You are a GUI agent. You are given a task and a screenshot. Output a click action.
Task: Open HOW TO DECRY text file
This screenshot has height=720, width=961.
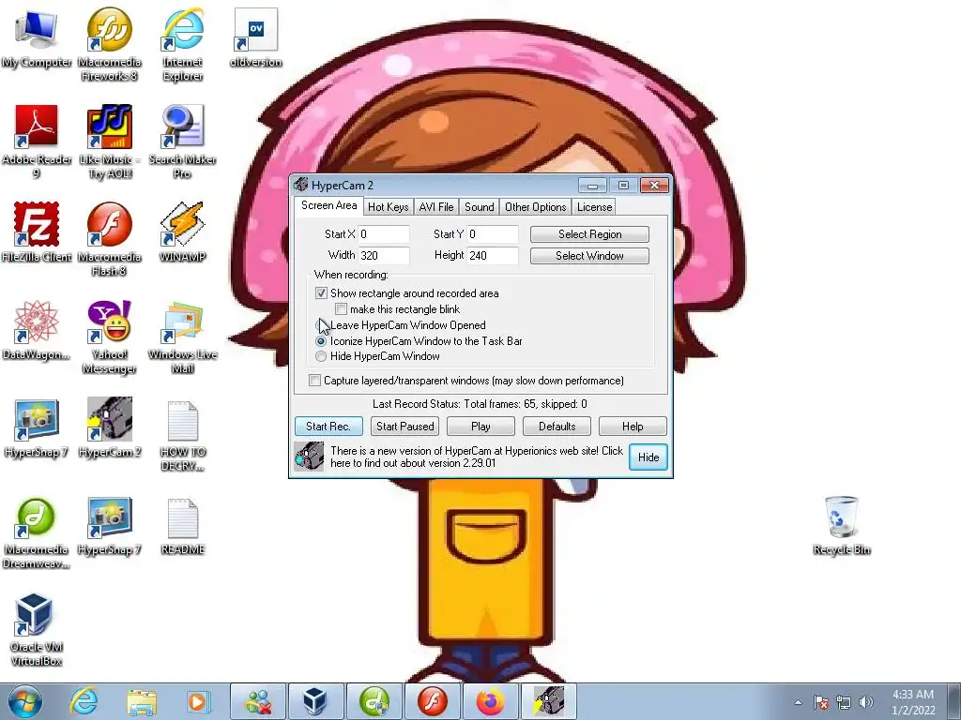(x=183, y=436)
